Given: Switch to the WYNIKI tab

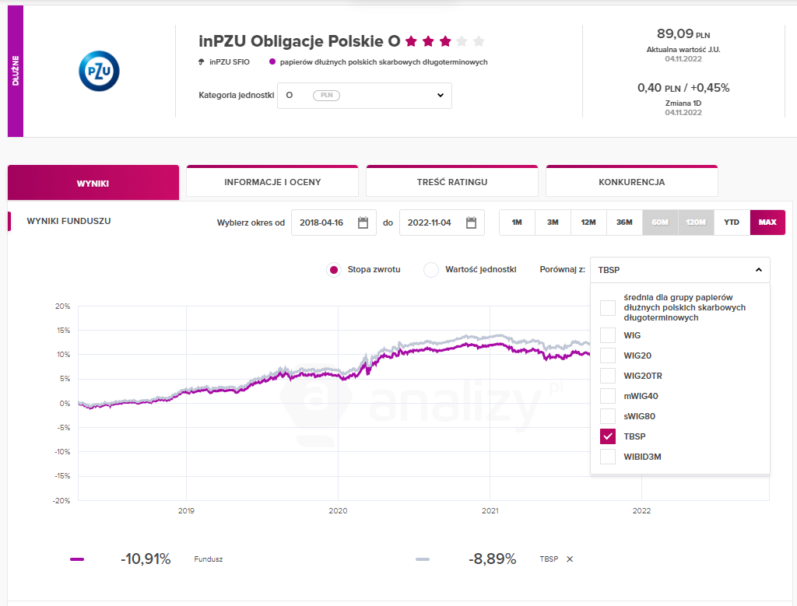Looking at the screenshot, I should (93, 182).
